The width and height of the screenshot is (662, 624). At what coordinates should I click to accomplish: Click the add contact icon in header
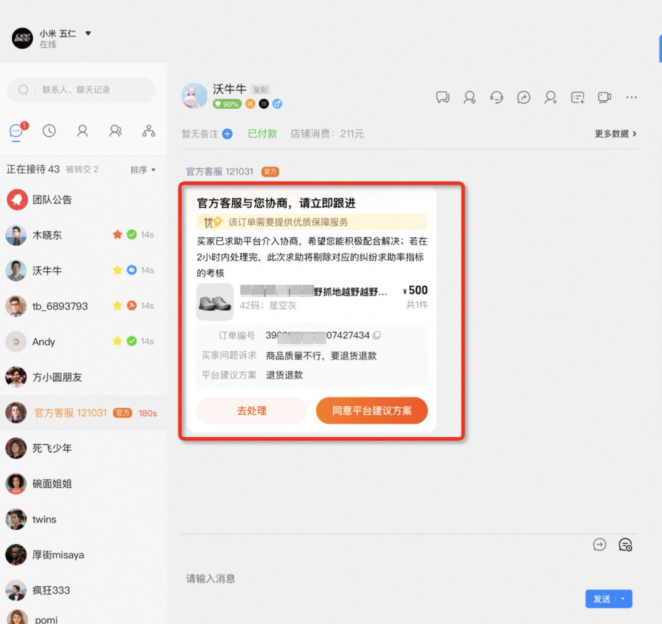(x=550, y=97)
